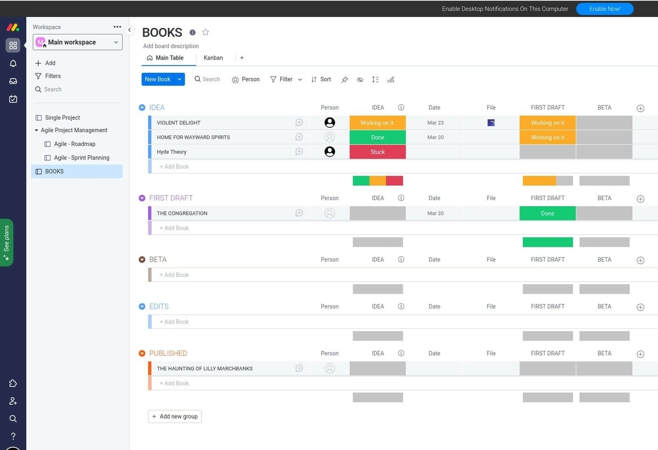658x450 pixels.
Task: Switch to the Kanban view tab
Action: 213,58
